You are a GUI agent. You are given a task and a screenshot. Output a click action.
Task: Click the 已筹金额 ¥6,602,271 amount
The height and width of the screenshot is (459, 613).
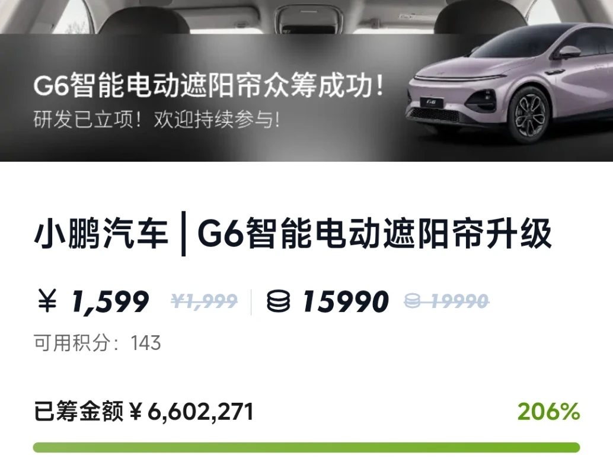tap(144, 412)
